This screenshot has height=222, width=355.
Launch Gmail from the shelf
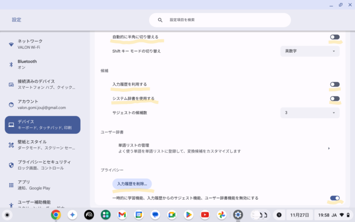pyautogui.click(x=122, y=215)
